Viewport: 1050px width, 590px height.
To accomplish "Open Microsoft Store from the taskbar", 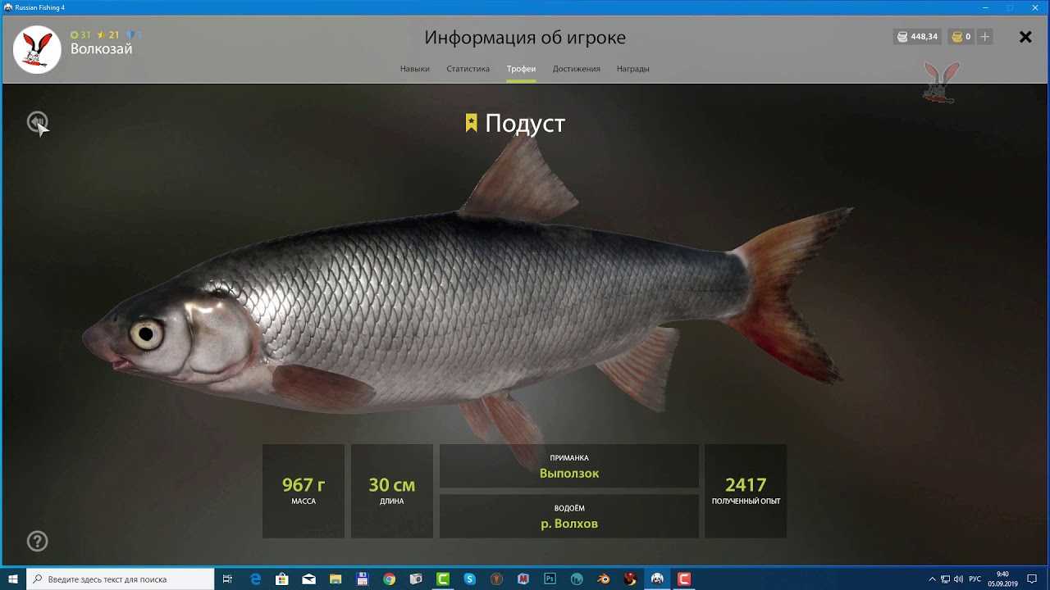I will 282,579.
